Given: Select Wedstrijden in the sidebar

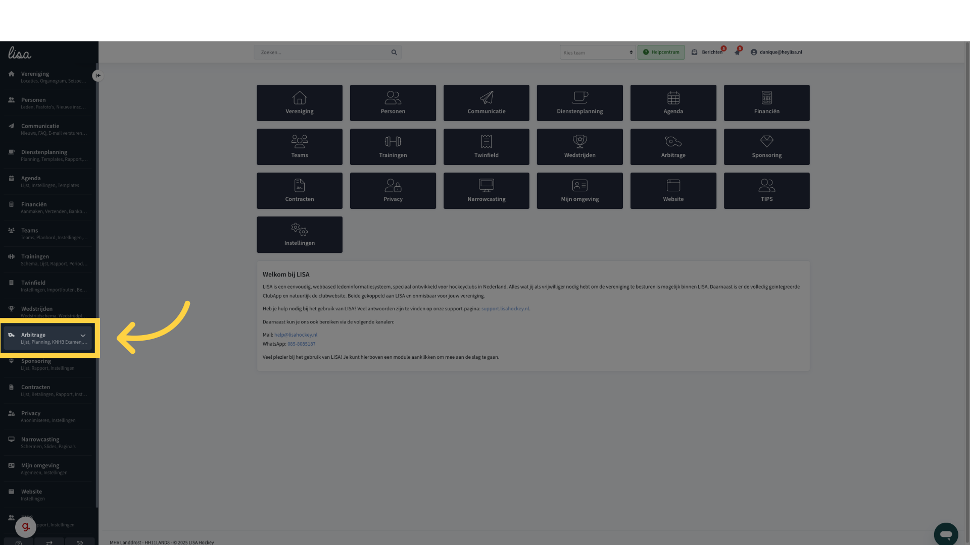Looking at the screenshot, I should tap(48, 311).
